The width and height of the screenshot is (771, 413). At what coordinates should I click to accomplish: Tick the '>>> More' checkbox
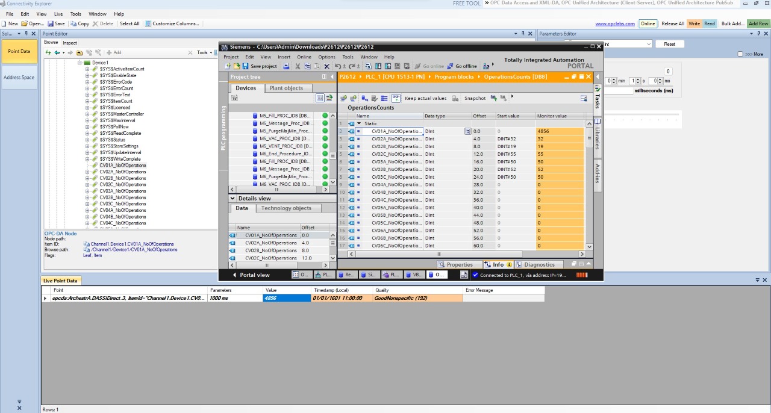(741, 54)
